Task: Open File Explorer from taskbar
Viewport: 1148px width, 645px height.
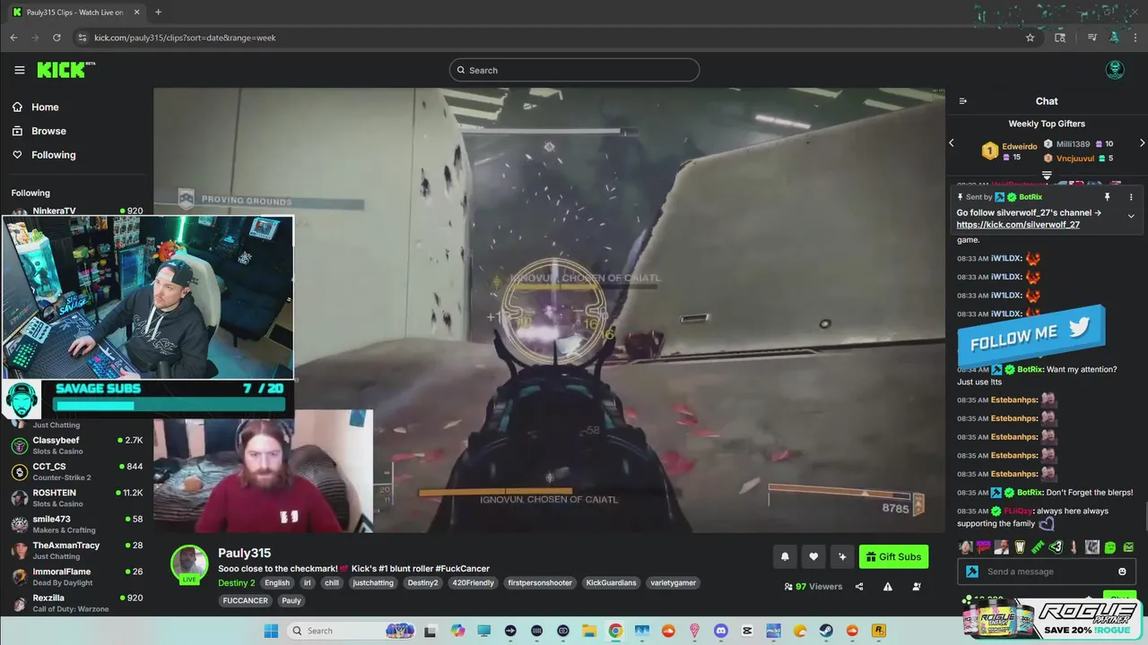Action: tap(589, 631)
